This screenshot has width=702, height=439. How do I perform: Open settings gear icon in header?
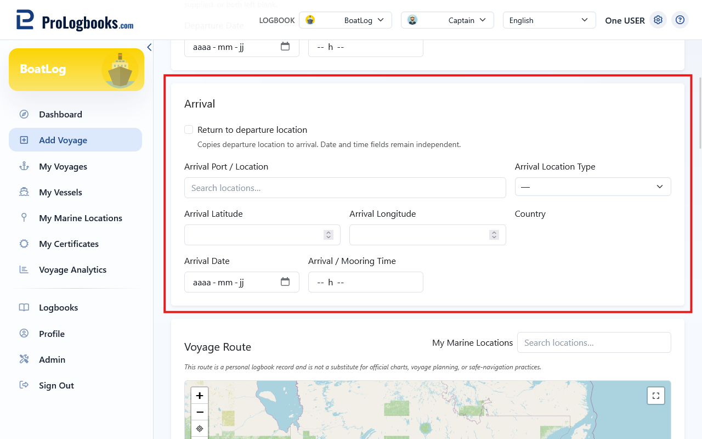658,20
